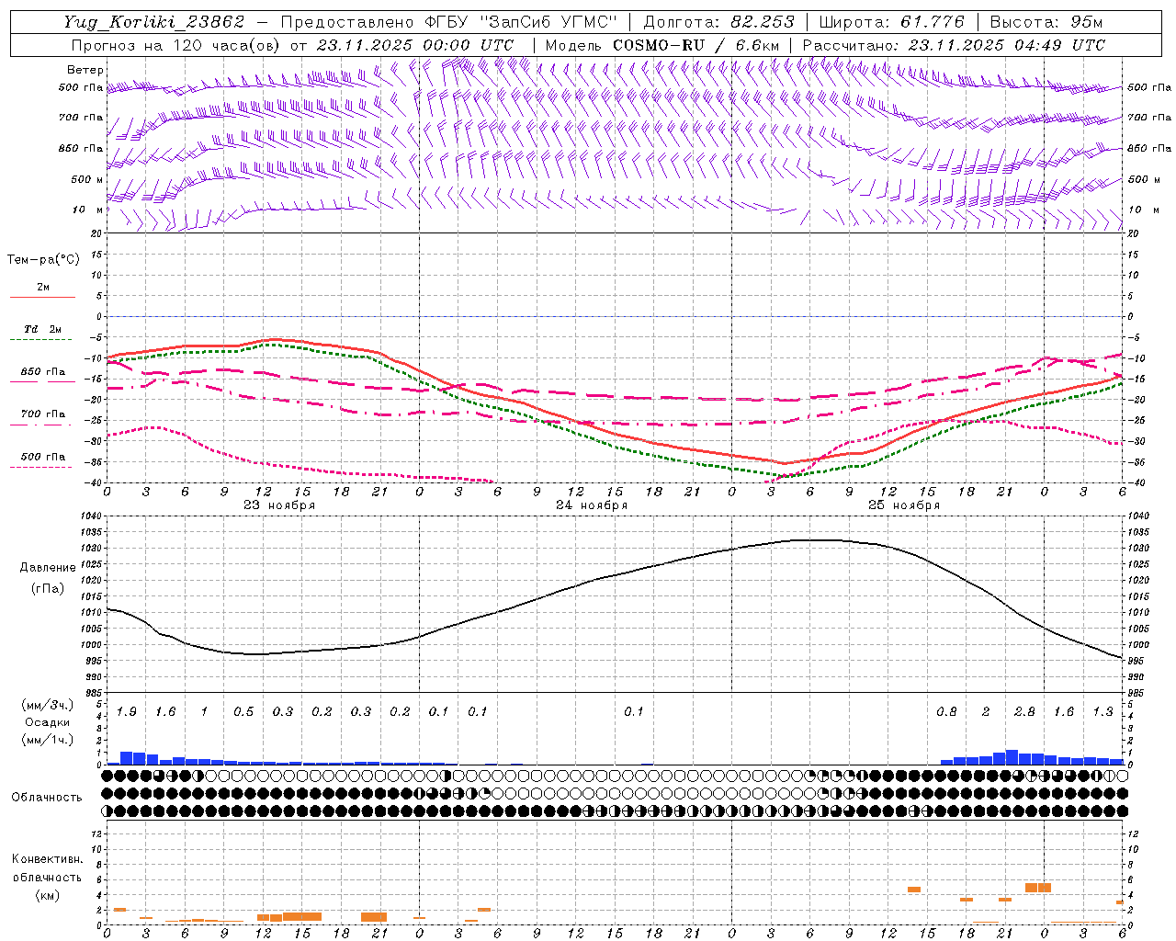Click the (мм/3ч.) units label
Screen dimensions: 1176x941
[47, 706]
